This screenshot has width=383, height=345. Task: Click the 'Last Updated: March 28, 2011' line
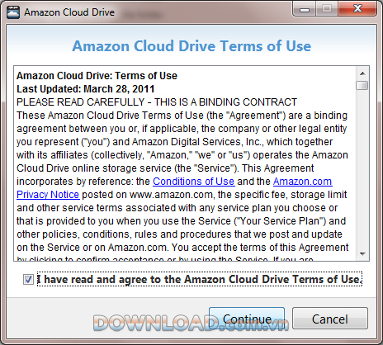(x=85, y=89)
